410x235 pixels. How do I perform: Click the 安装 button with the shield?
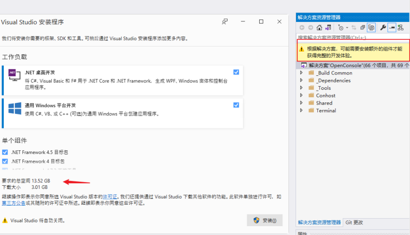pyautogui.click(x=264, y=221)
